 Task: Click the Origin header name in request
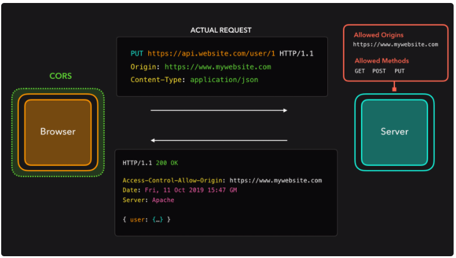coord(145,67)
